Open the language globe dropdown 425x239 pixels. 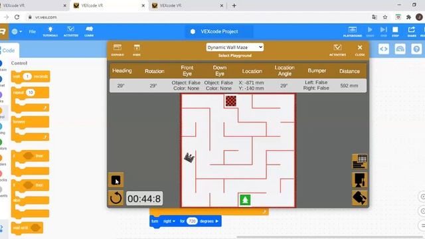coord(17,31)
